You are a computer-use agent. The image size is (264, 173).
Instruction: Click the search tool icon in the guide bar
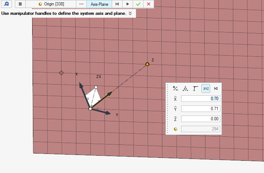(7, 4)
